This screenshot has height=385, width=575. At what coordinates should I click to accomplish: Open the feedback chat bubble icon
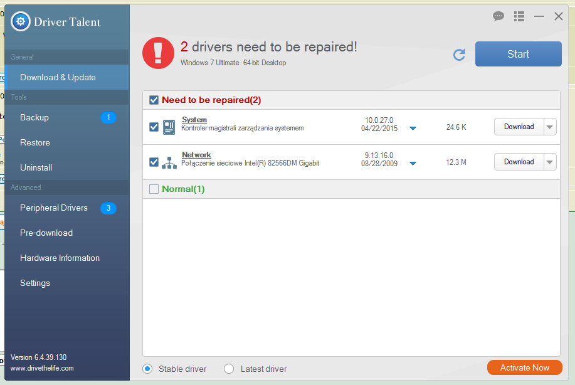(498, 16)
